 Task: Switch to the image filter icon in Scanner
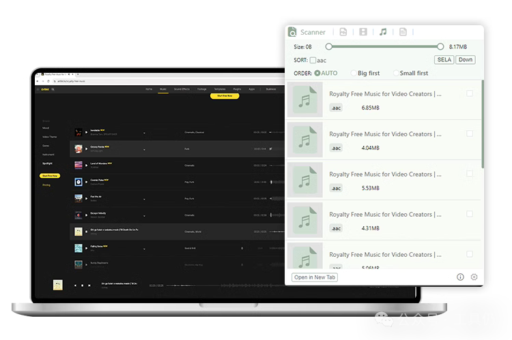point(343,32)
